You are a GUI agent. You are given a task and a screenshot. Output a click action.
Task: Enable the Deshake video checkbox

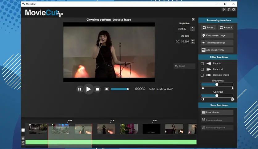click(x=202, y=75)
